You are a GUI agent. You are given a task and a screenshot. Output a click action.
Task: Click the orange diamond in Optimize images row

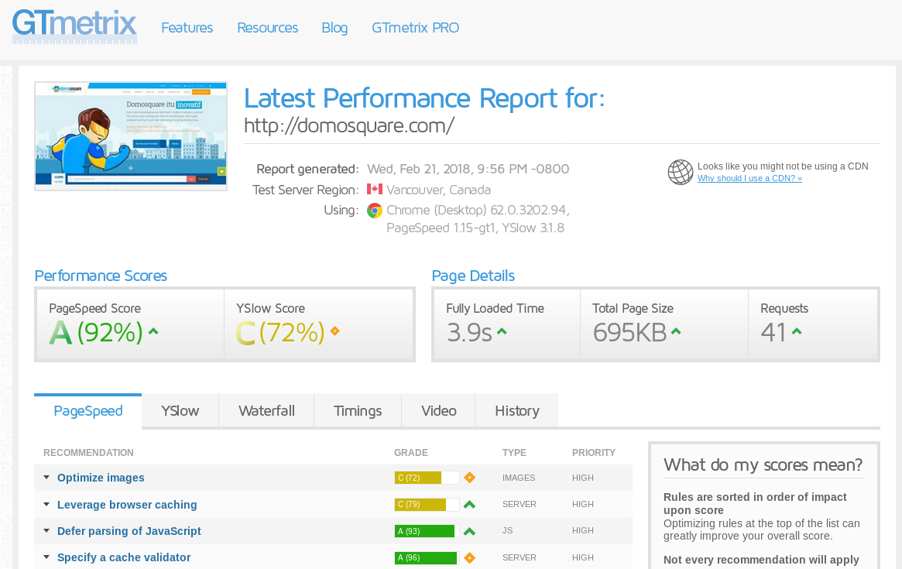pyautogui.click(x=469, y=478)
